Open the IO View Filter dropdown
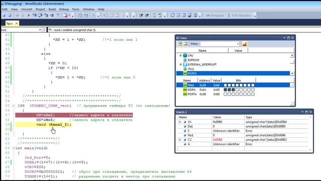321x181 pixels. coord(237,44)
